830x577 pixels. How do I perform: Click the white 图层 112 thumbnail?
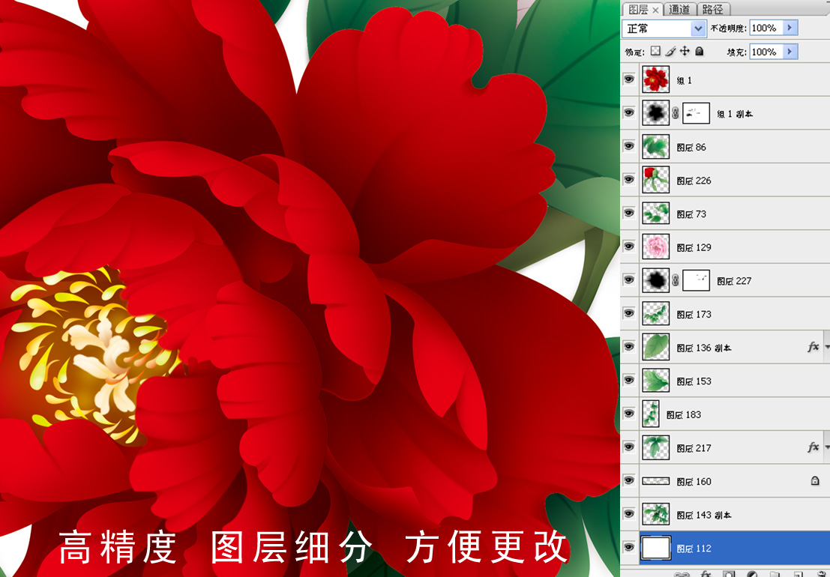pyautogui.click(x=656, y=547)
